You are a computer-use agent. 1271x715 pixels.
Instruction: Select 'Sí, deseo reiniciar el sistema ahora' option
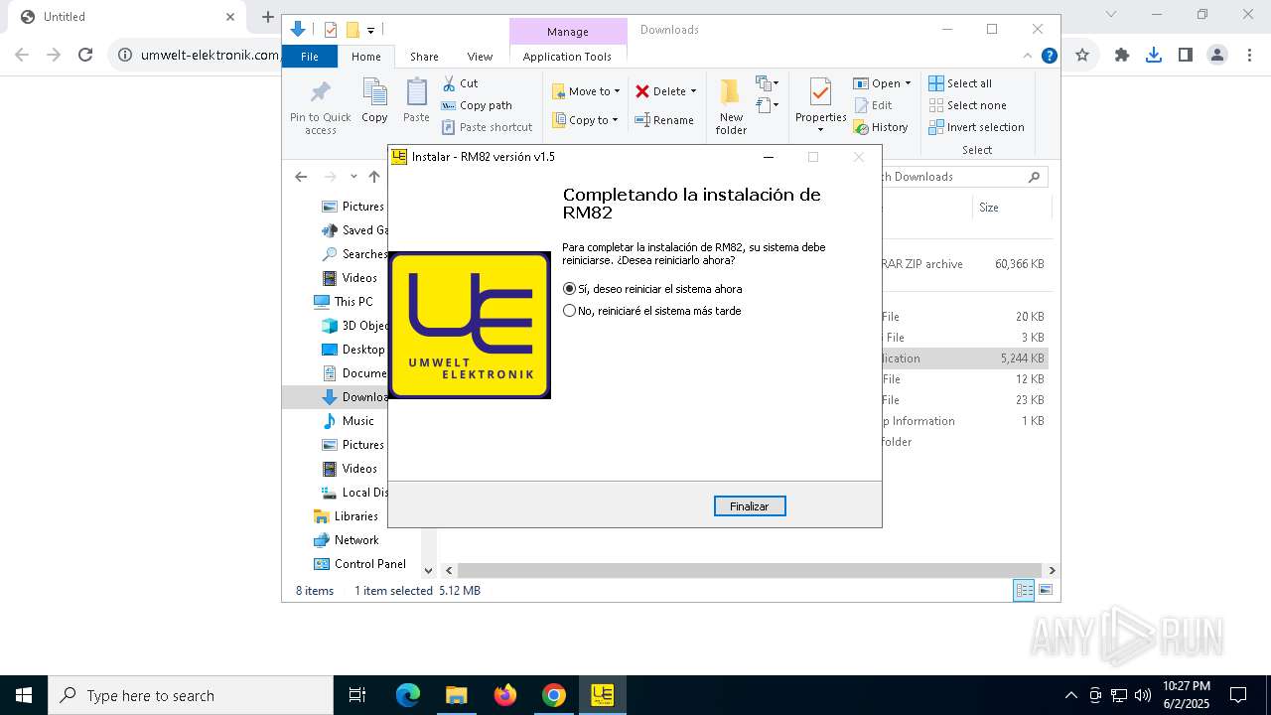point(652,289)
